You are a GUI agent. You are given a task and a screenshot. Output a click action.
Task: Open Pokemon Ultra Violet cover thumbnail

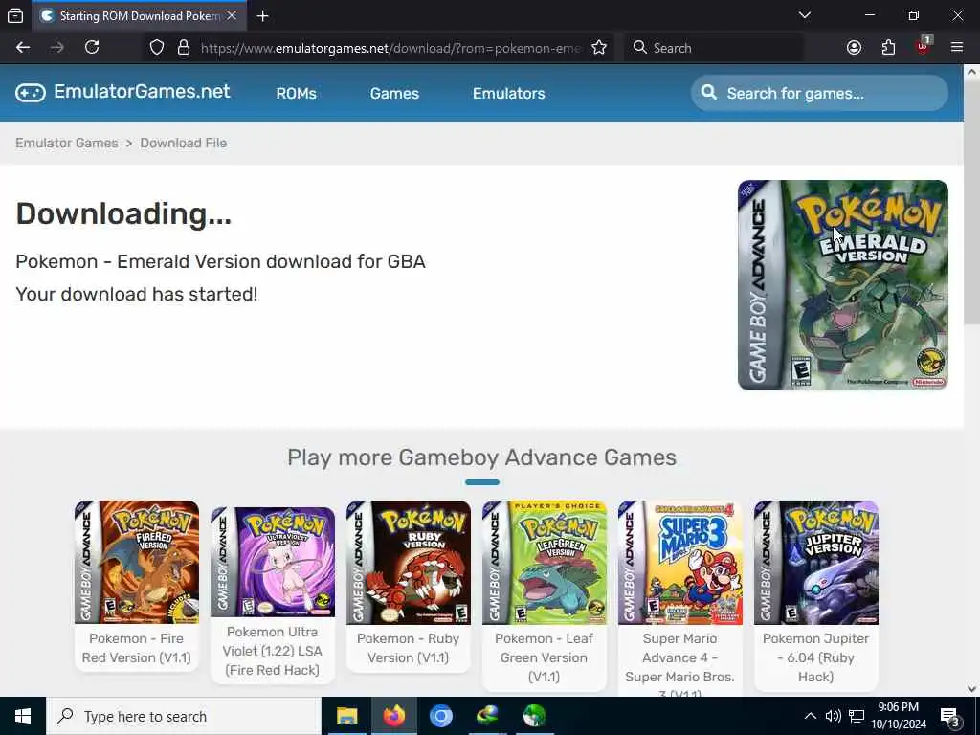(x=273, y=562)
